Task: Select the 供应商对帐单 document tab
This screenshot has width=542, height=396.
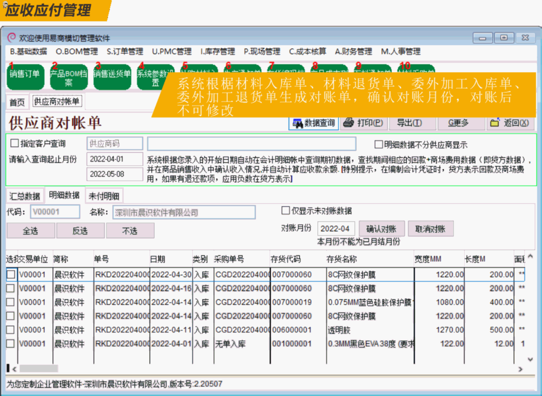Action: pyautogui.click(x=57, y=101)
